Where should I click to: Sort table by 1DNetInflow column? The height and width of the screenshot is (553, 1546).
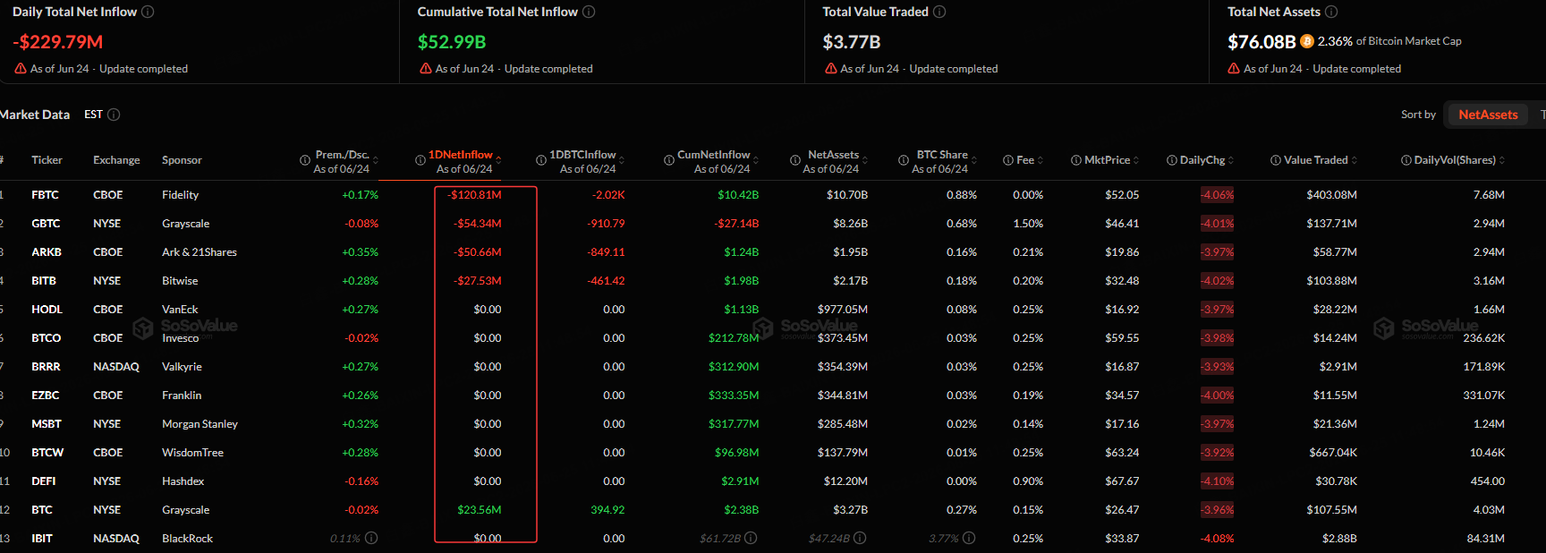(498, 160)
